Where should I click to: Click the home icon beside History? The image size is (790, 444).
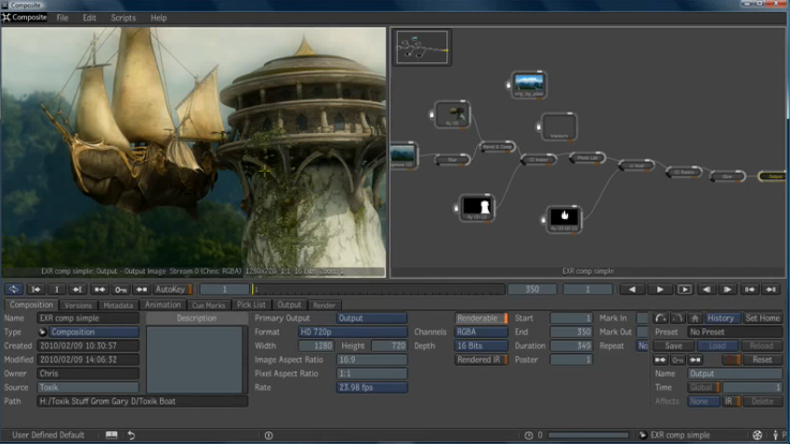693,318
